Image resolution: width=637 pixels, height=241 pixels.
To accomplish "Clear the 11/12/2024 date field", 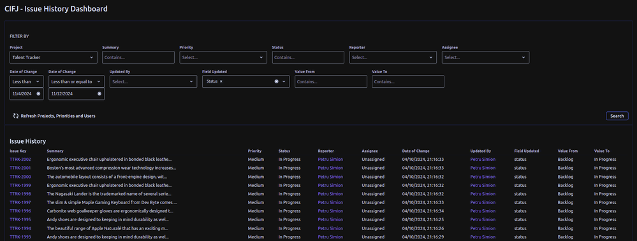I will click(99, 93).
